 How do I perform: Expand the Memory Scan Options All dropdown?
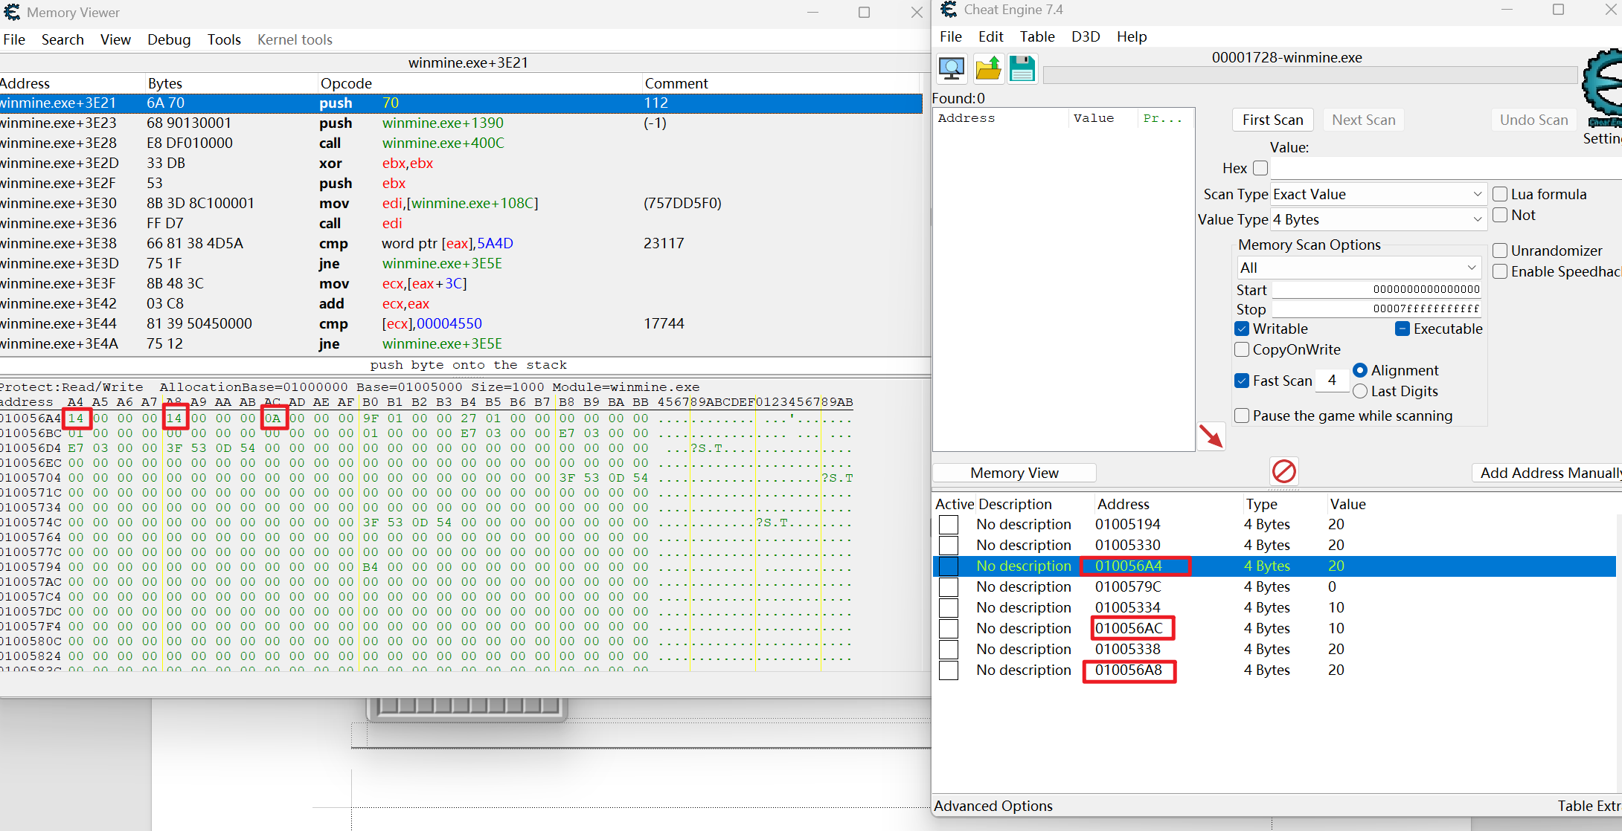(x=1359, y=268)
